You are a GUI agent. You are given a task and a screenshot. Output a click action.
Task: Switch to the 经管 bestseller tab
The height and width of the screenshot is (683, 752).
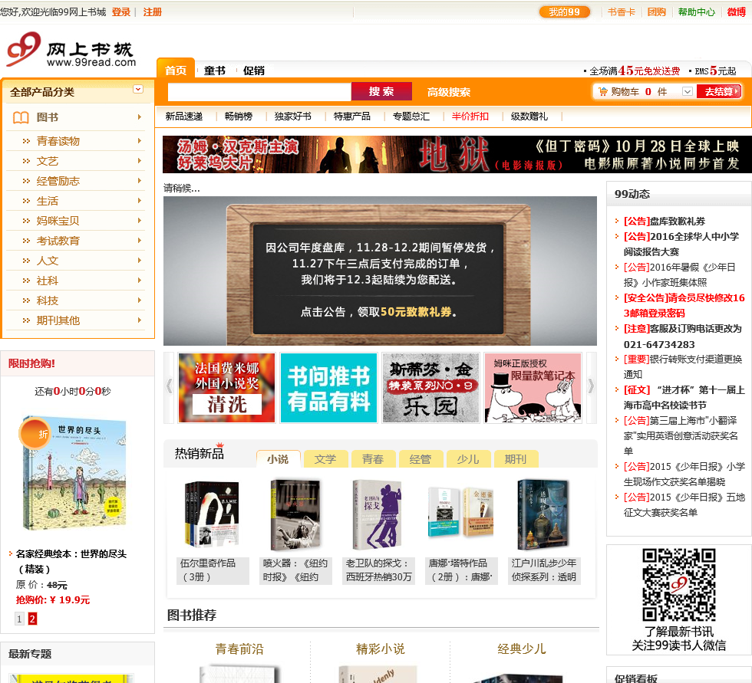421,459
